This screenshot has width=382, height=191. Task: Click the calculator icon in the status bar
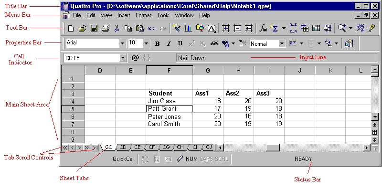pyautogui.click(x=157, y=159)
